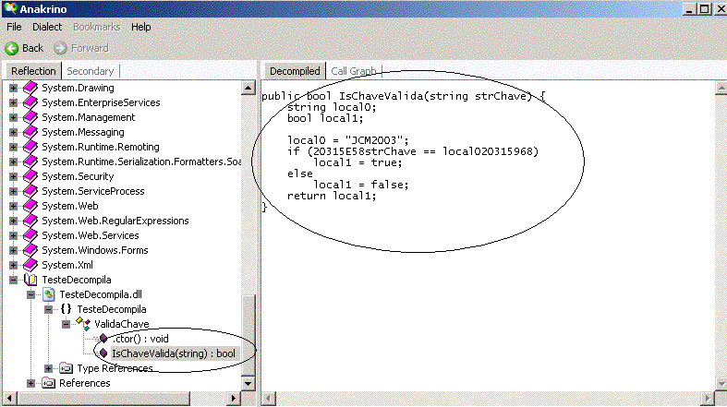Select System.Messaging in the tree
The height and width of the screenshot is (407, 727).
83,132
